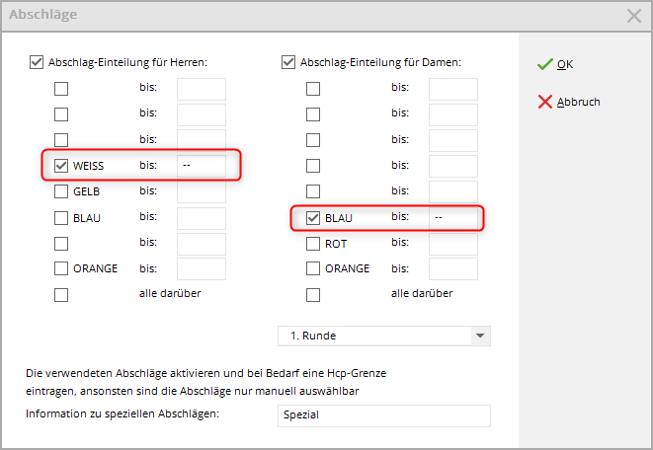Enable the ROT tee checkbox
The height and width of the screenshot is (450, 653).
[313, 243]
